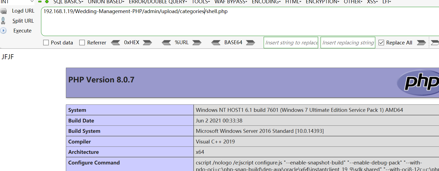
Task: Open the XSS menu
Action: coord(373,2)
